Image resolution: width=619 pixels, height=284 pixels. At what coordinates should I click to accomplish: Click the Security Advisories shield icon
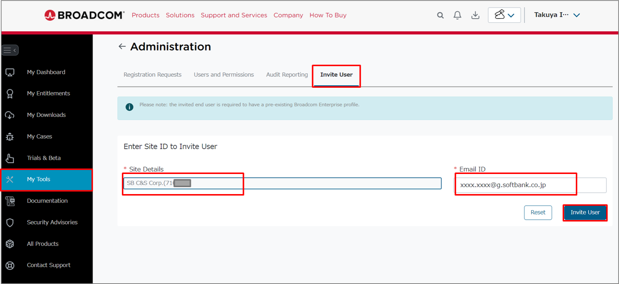[10, 222]
